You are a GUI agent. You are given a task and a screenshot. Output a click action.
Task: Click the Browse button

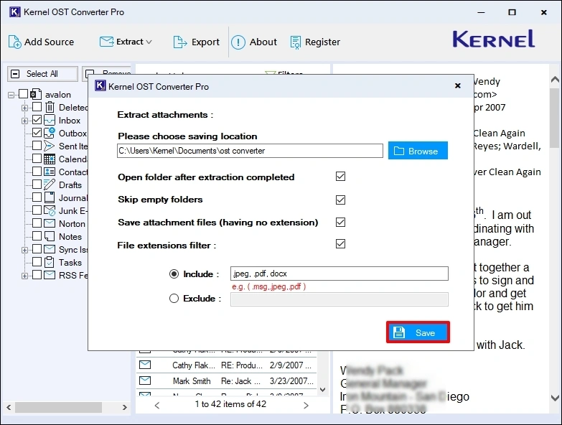[x=418, y=151]
